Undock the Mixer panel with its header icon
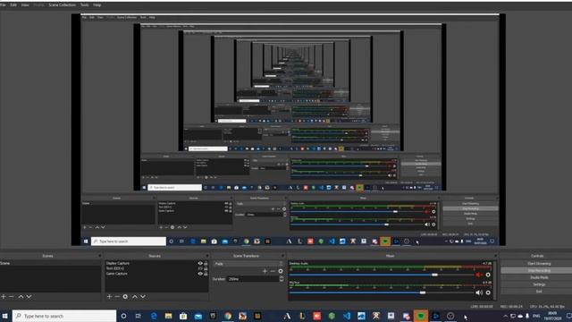Image resolution: width=572 pixels, height=322 pixels. (x=495, y=256)
